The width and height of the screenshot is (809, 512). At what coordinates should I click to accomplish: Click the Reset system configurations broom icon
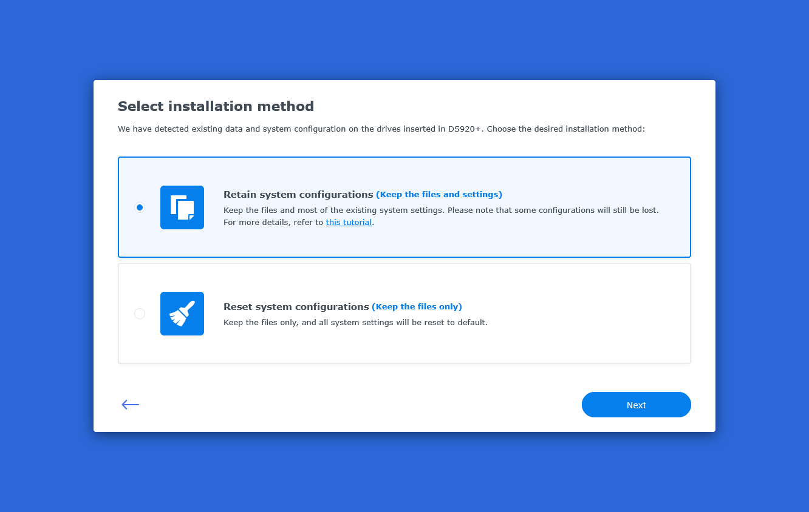tap(182, 314)
